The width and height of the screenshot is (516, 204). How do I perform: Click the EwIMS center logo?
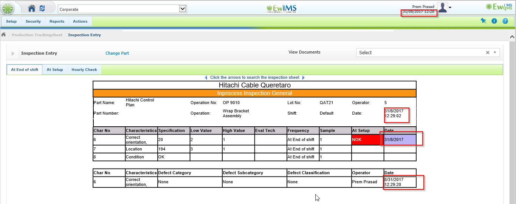point(281,8)
